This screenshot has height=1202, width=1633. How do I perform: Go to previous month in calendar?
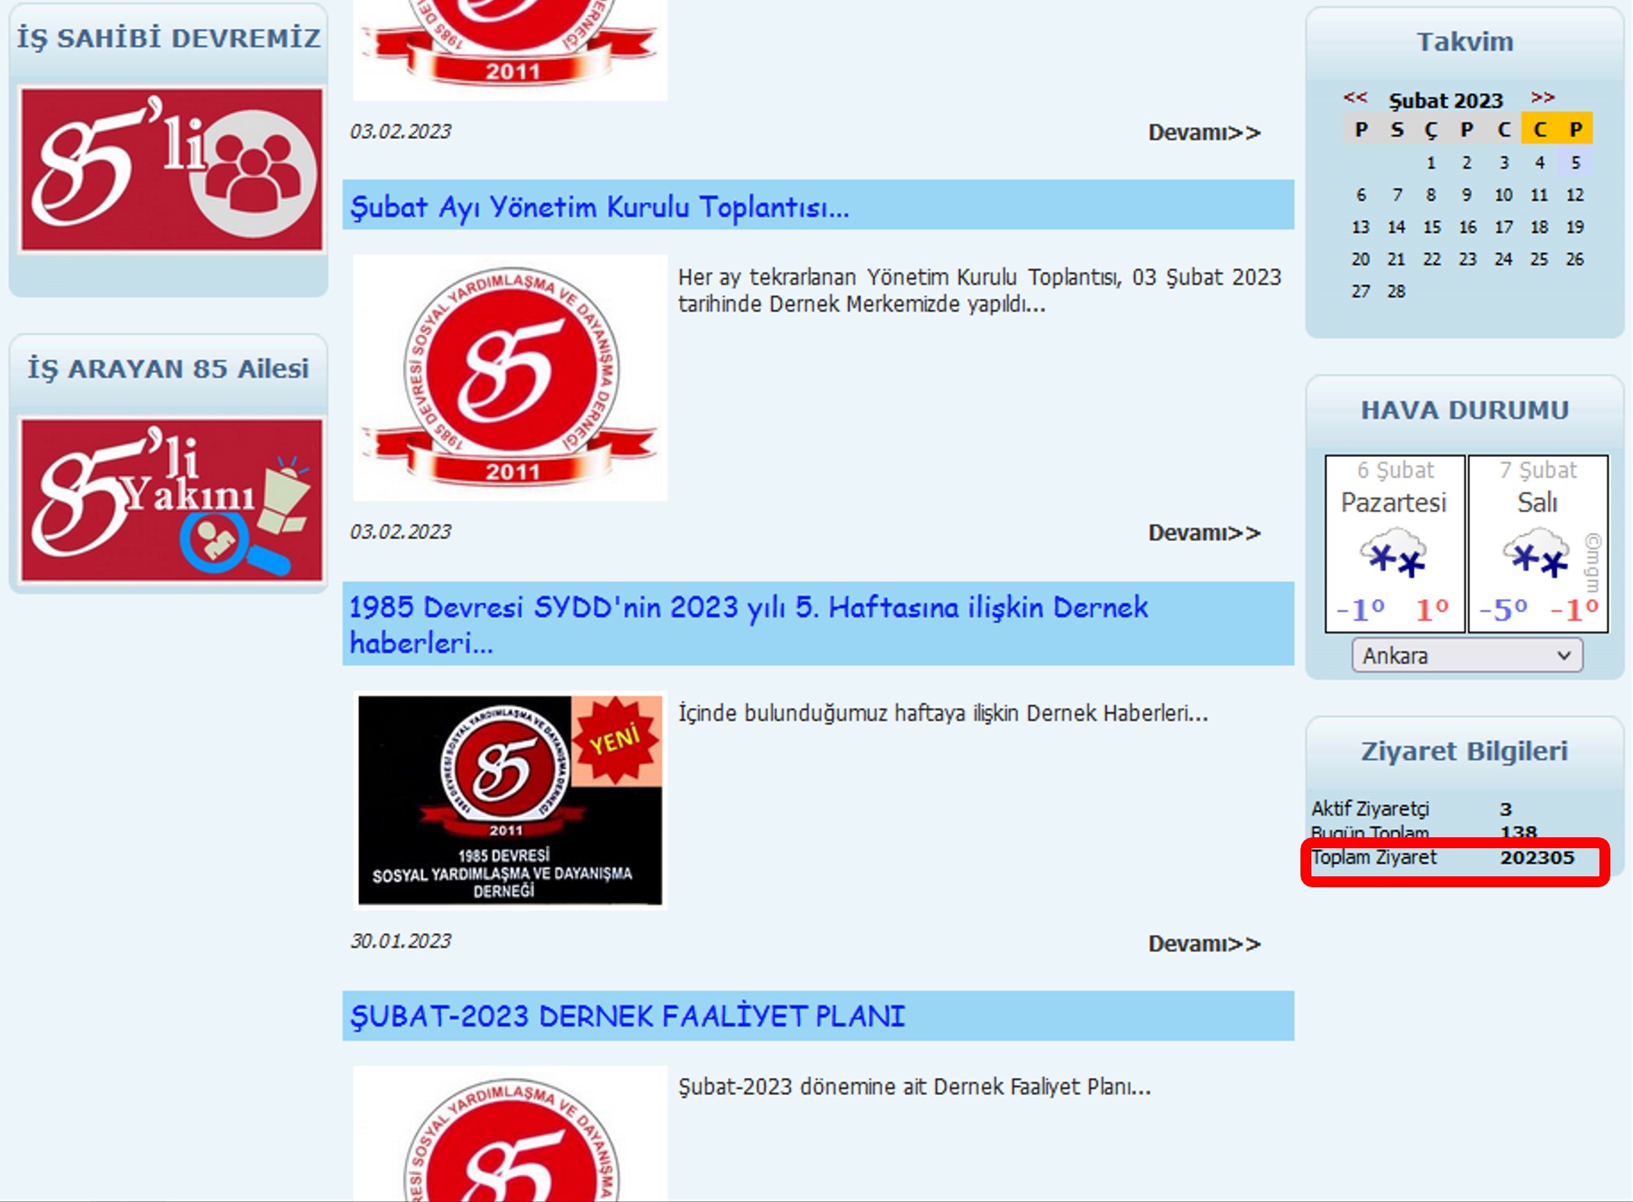[x=1355, y=98]
